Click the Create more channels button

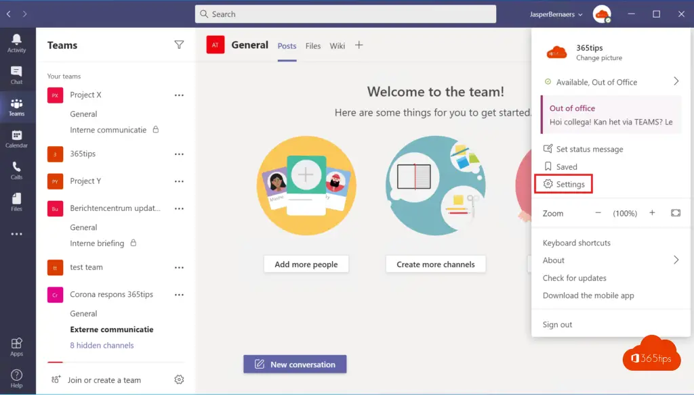[436, 264]
